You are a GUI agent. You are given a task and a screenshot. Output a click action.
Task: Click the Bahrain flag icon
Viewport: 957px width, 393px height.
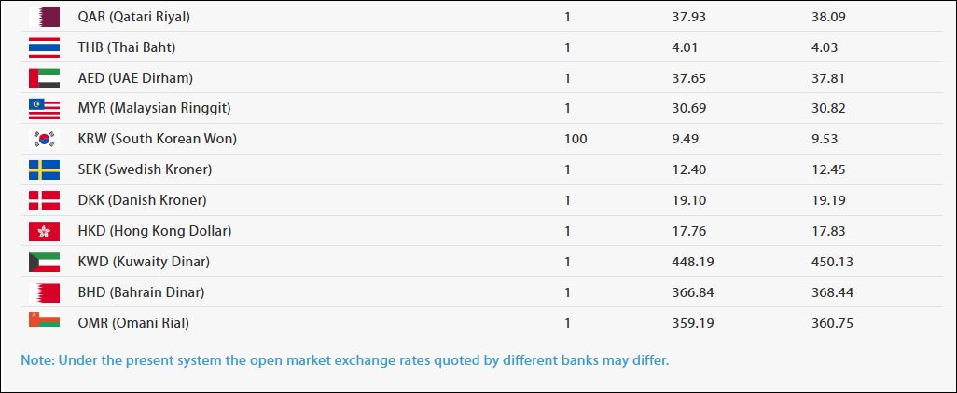[44, 292]
